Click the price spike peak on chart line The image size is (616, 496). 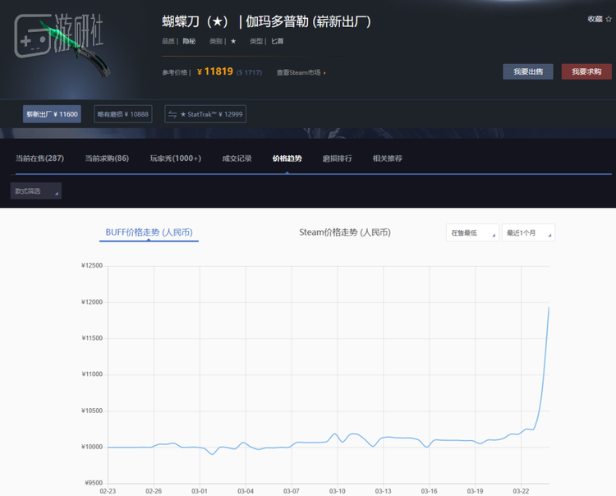(x=549, y=308)
